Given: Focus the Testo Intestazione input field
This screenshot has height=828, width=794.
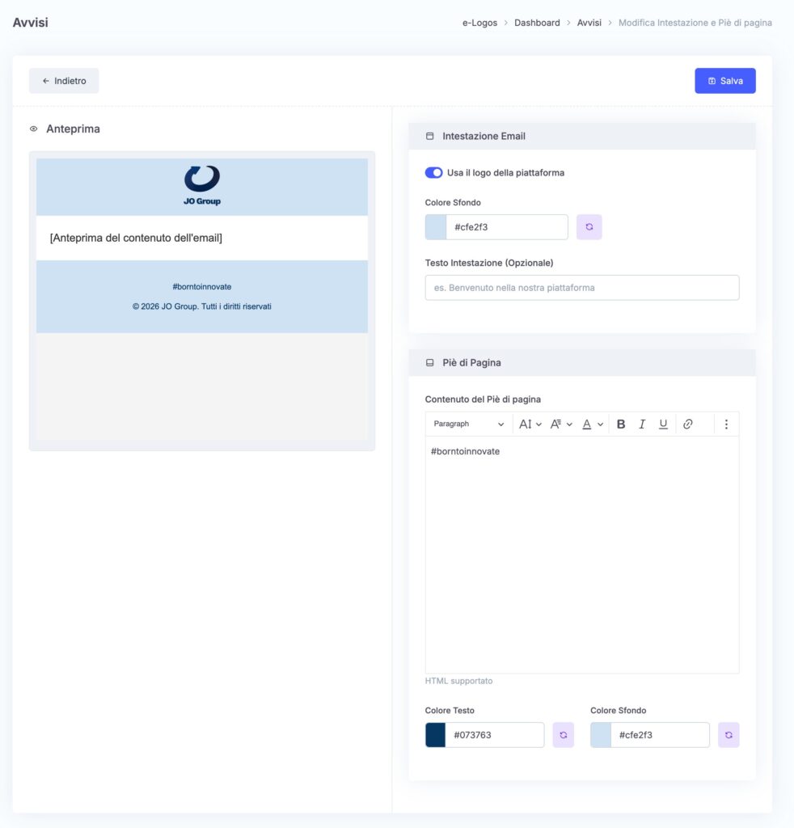Looking at the screenshot, I should point(582,288).
